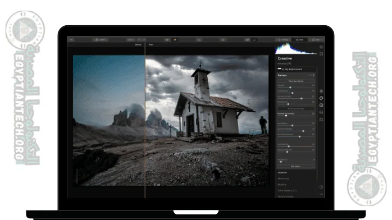This screenshot has width=392, height=220.
Task: Adjust the Sunrays Length slider
Action: pyautogui.click(x=296, y=98)
